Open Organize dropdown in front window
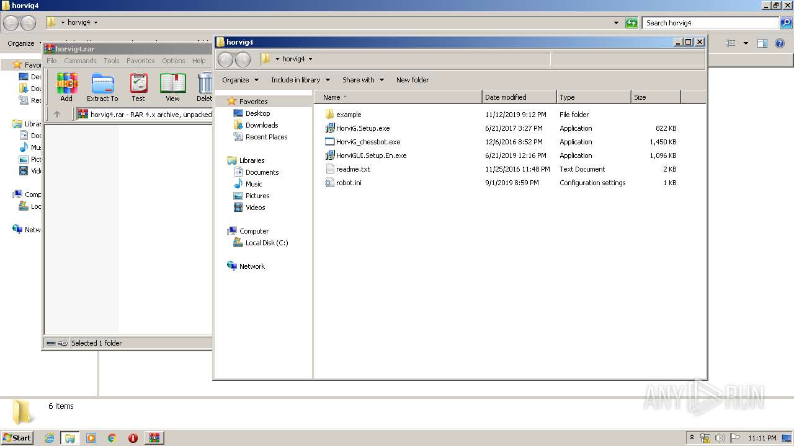The height and width of the screenshot is (446, 794). [x=241, y=80]
